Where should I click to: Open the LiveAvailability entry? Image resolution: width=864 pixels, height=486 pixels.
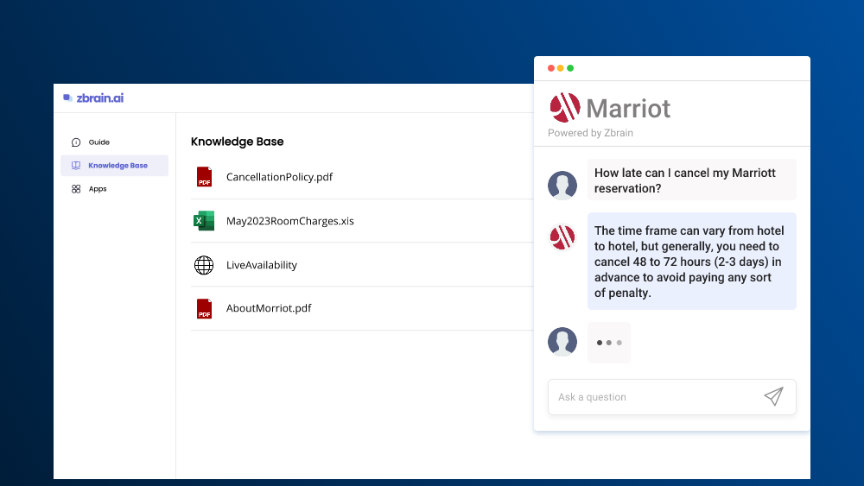tap(261, 265)
